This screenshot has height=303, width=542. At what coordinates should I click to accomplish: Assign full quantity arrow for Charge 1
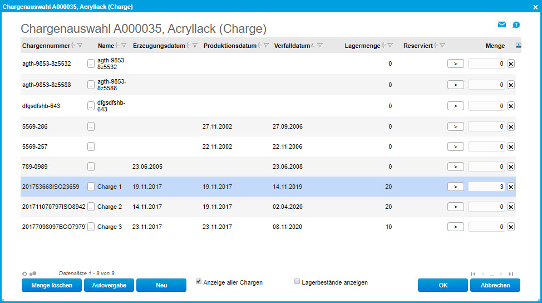456,187
